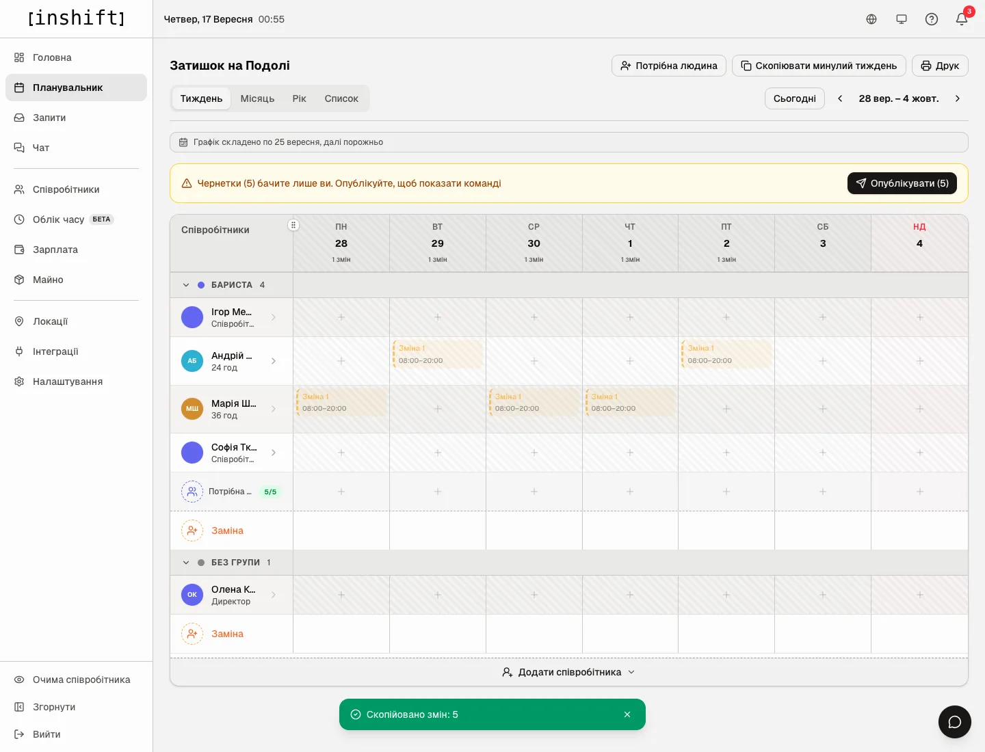The image size is (985, 752).
Task: Toggle Очима співробітника view
Action: pyautogui.click(x=77, y=680)
